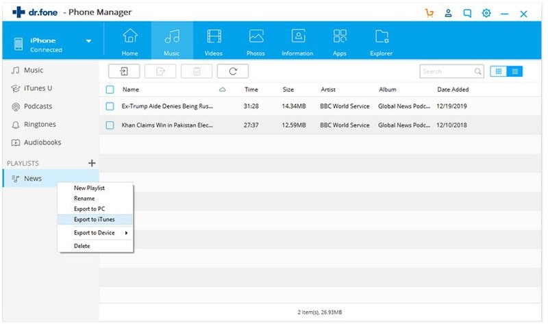Screen dimensions: 548x324
Task: Check the Khan Claims Win row checkbox
Action: (110, 125)
